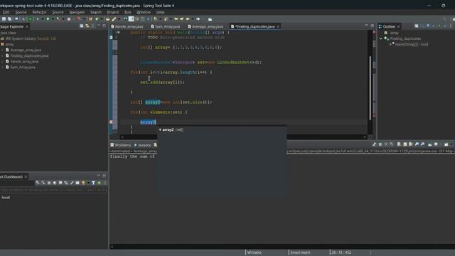Expand Finding_duplicates.java tree arrow
Image resolution: width=455 pixels, height=256 pixels.
coord(3,55)
